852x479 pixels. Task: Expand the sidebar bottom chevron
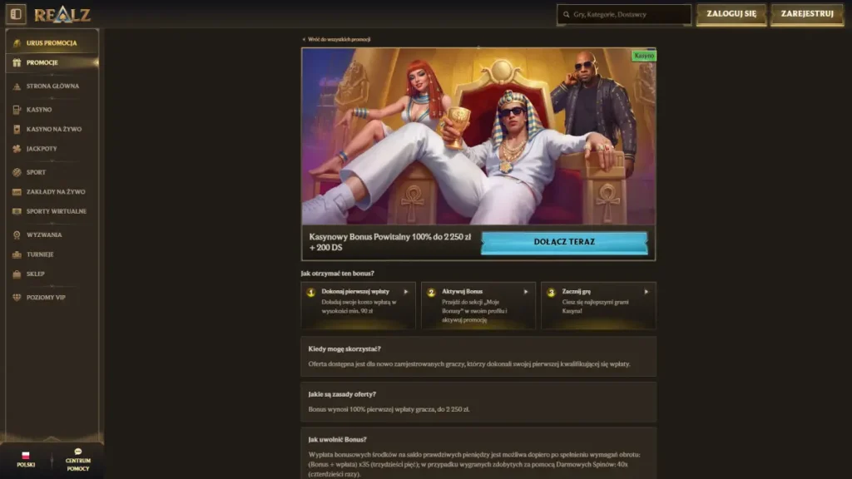[52, 437]
